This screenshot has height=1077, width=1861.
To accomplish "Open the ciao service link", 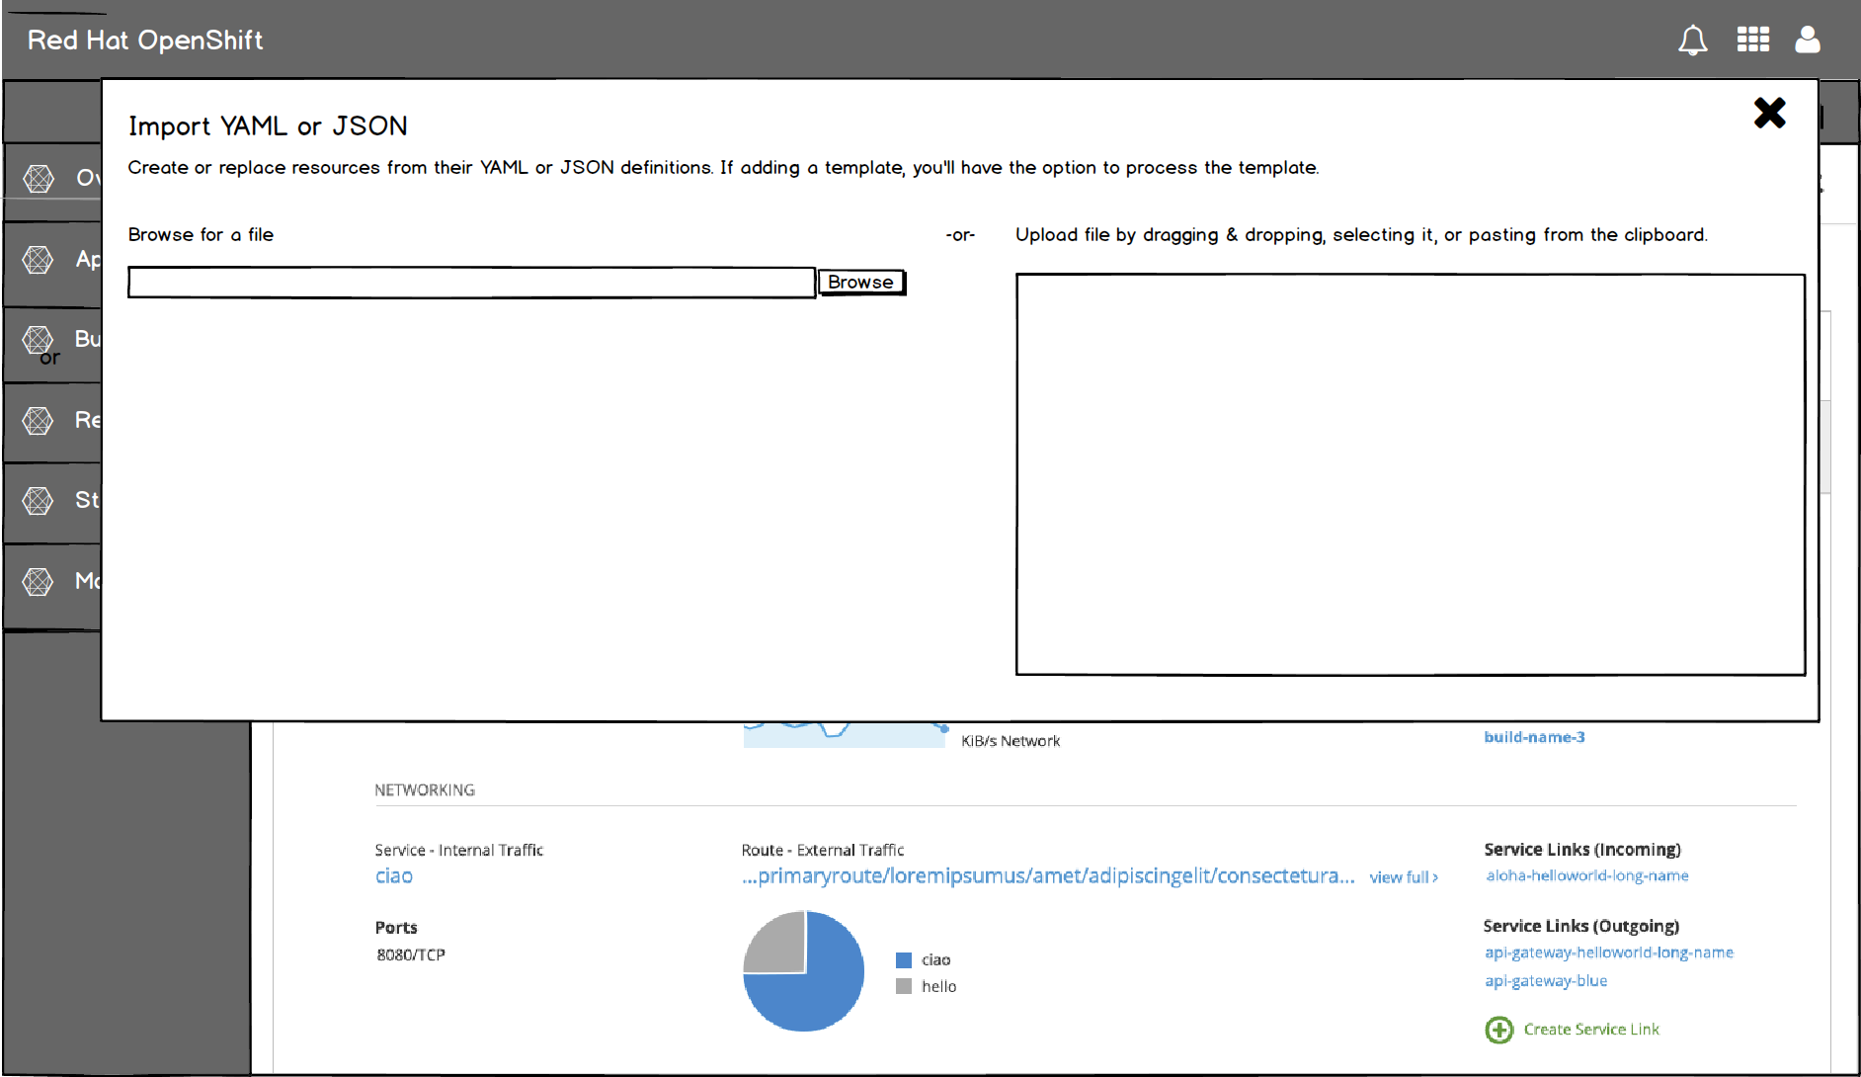I will pos(394,876).
